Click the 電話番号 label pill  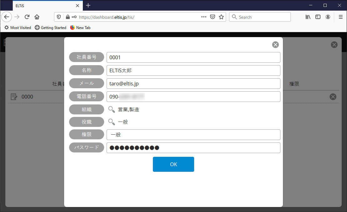[x=87, y=96]
